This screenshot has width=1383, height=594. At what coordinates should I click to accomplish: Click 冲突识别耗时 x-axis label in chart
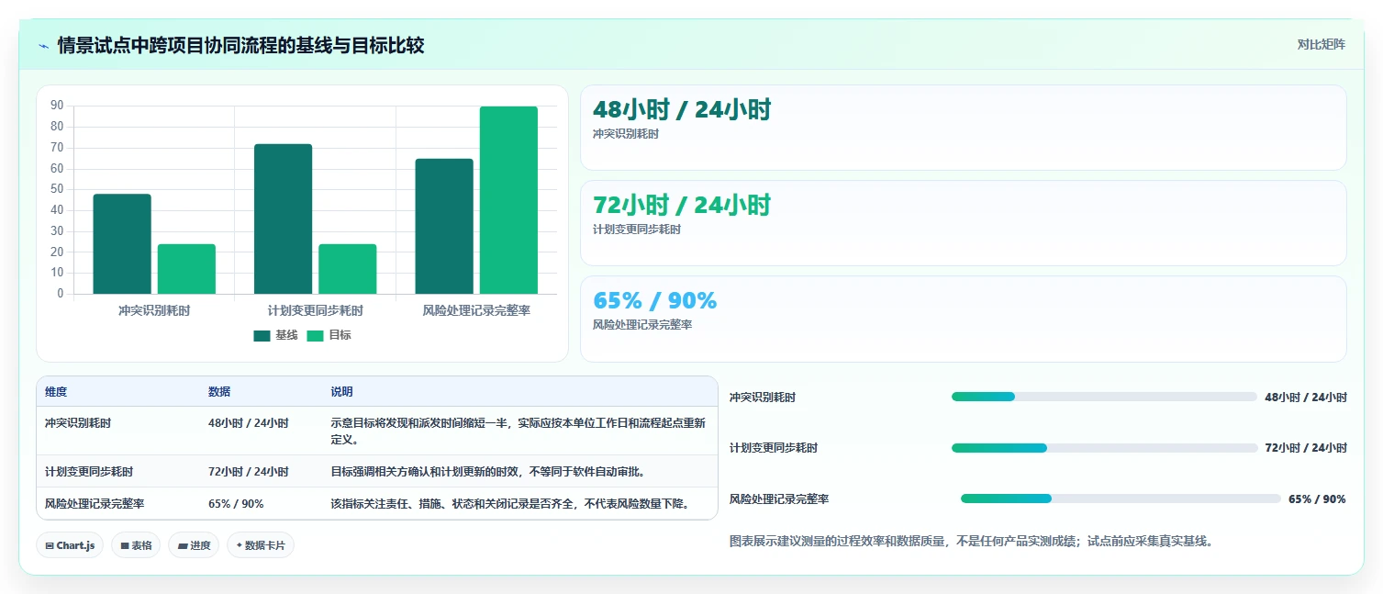point(154,311)
